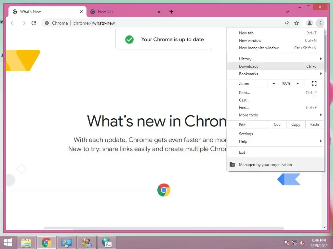Enter full screen mode icon
Viewport: 333px width, 249px height.
tap(314, 83)
